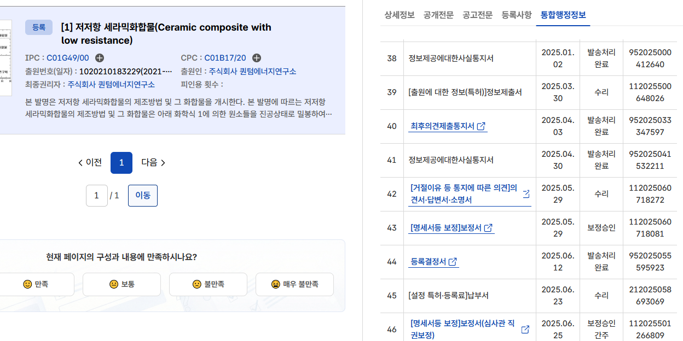This screenshot has height=341, width=683.
Task: Pick the 매우 불만족 face rating
Action: pyautogui.click(x=294, y=284)
